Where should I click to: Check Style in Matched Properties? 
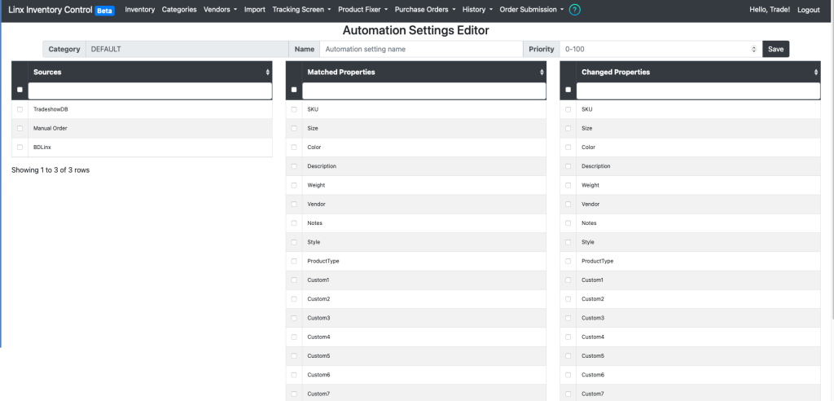click(x=294, y=242)
